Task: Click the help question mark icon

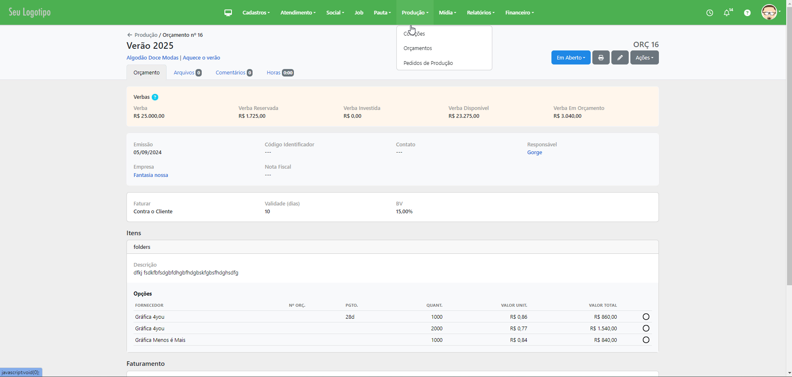Action: tap(747, 13)
